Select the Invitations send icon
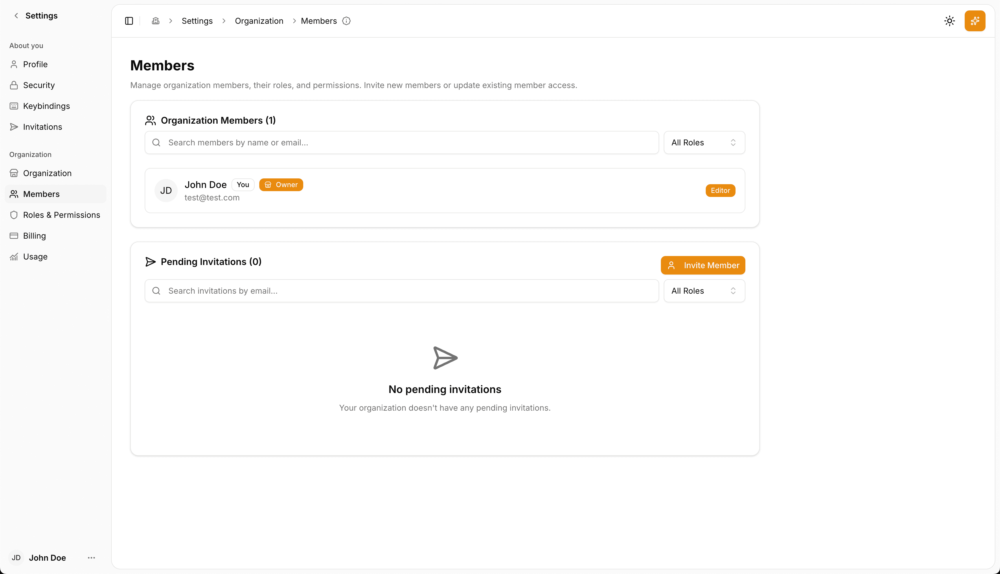Screen dimensions: 1000x574 14,127
